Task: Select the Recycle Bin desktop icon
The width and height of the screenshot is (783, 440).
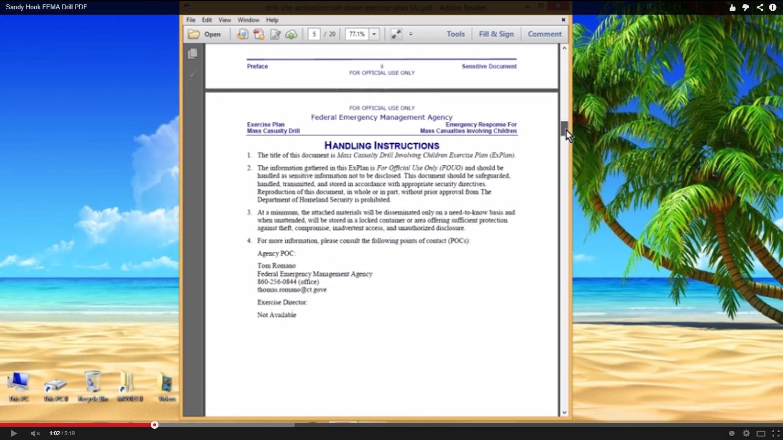Action: coord(93,387)
